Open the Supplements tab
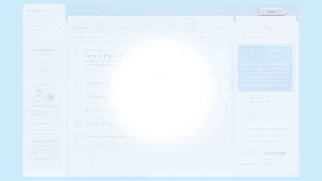The width and height of the screenshot is (322, 181). click(x=171, y=25)
